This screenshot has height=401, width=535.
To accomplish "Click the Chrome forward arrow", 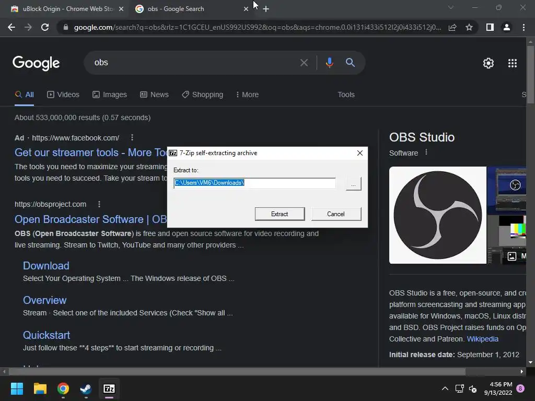I will tap(28, 27).
